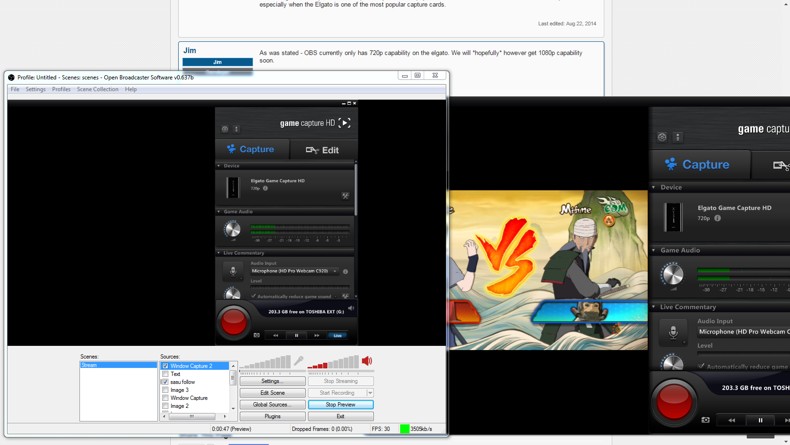Click the rewind button in OBS preview
This screenshot has width=790, height=445.
point(276,336)
